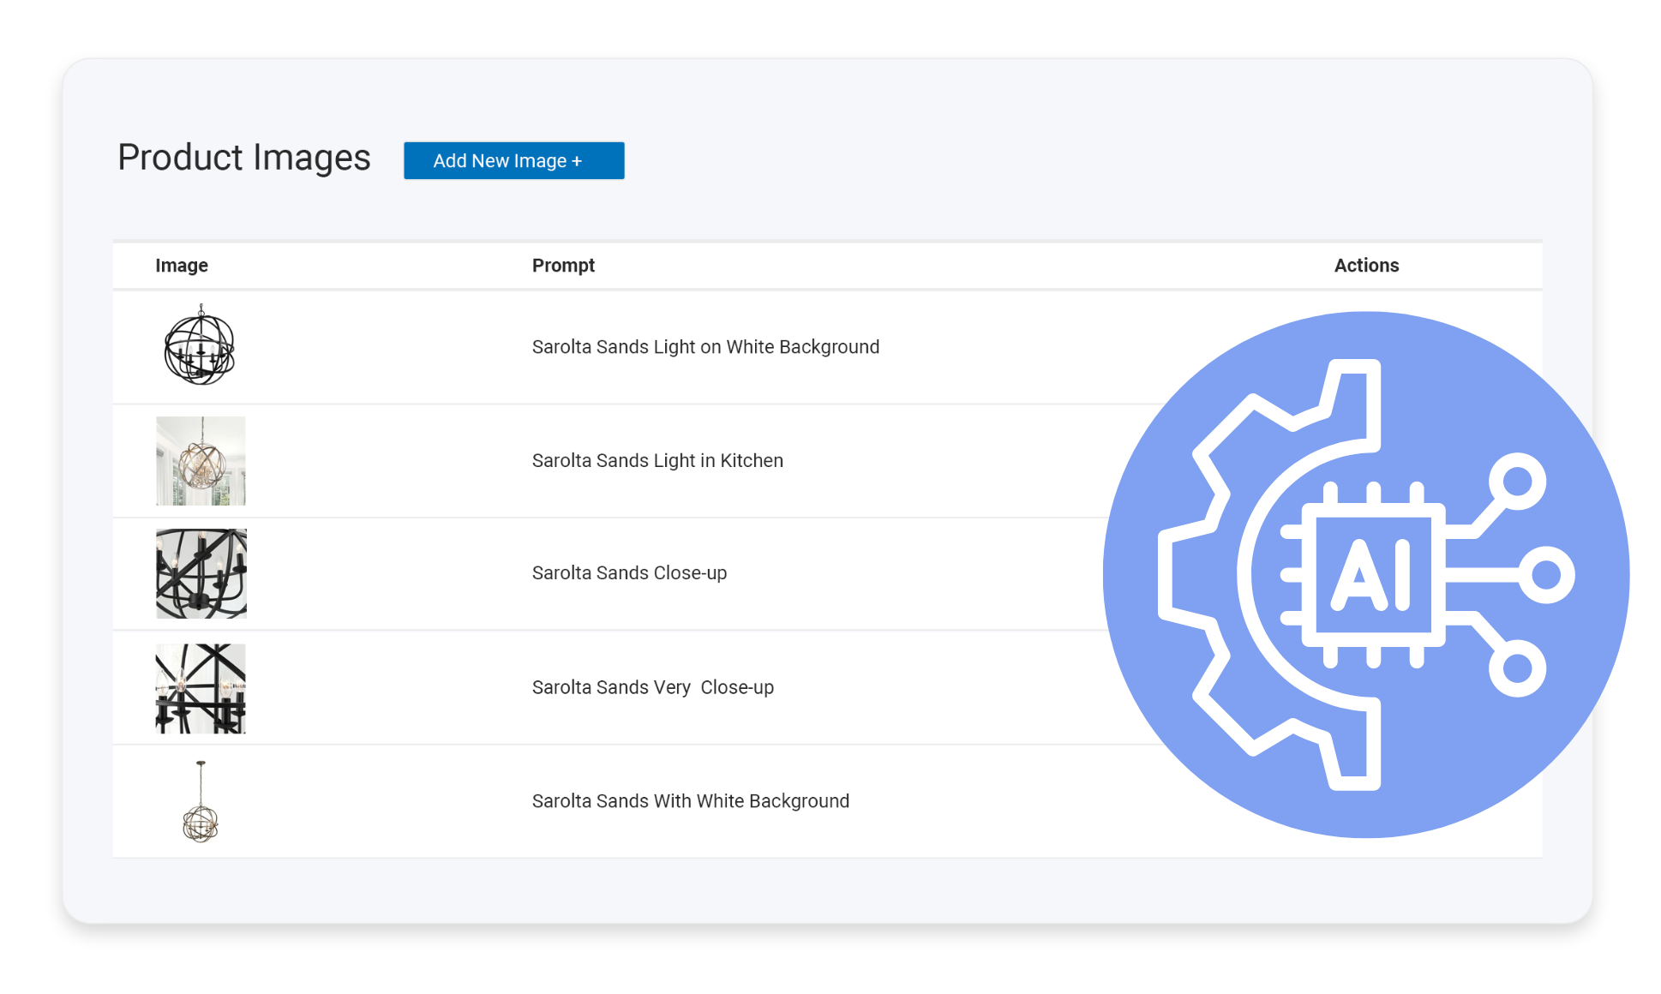Click the Prompt column header

[x=563, y=266]
